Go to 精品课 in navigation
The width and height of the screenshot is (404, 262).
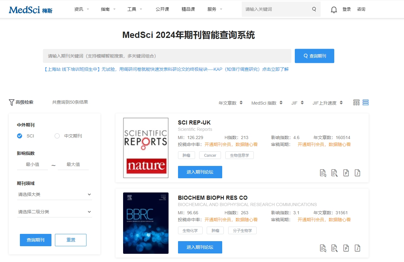pyautogui.click(x=188, y=9)
